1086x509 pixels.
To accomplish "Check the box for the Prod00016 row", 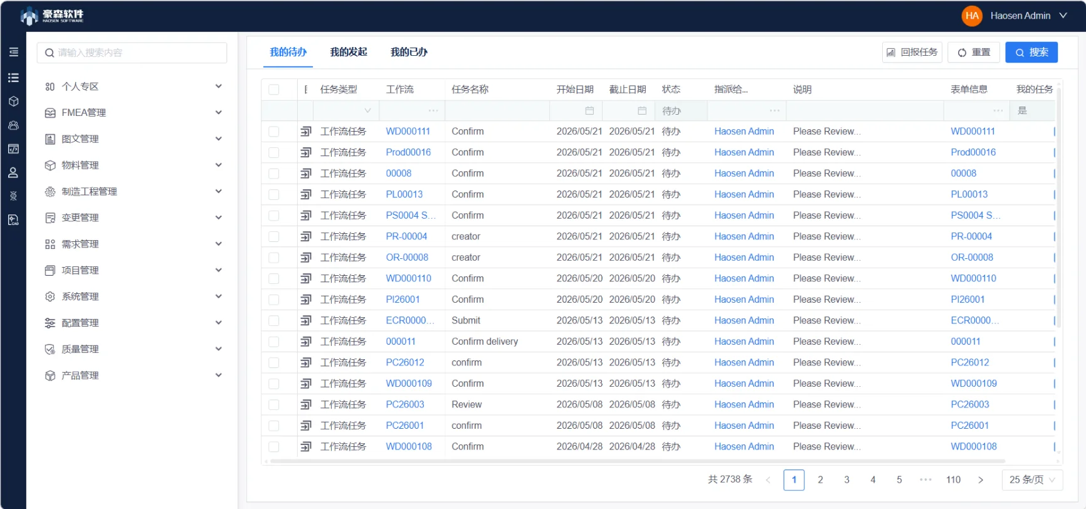I will (x=274, y=152).
